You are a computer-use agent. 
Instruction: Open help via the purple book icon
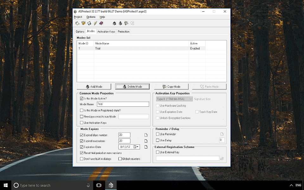(101, 23)
